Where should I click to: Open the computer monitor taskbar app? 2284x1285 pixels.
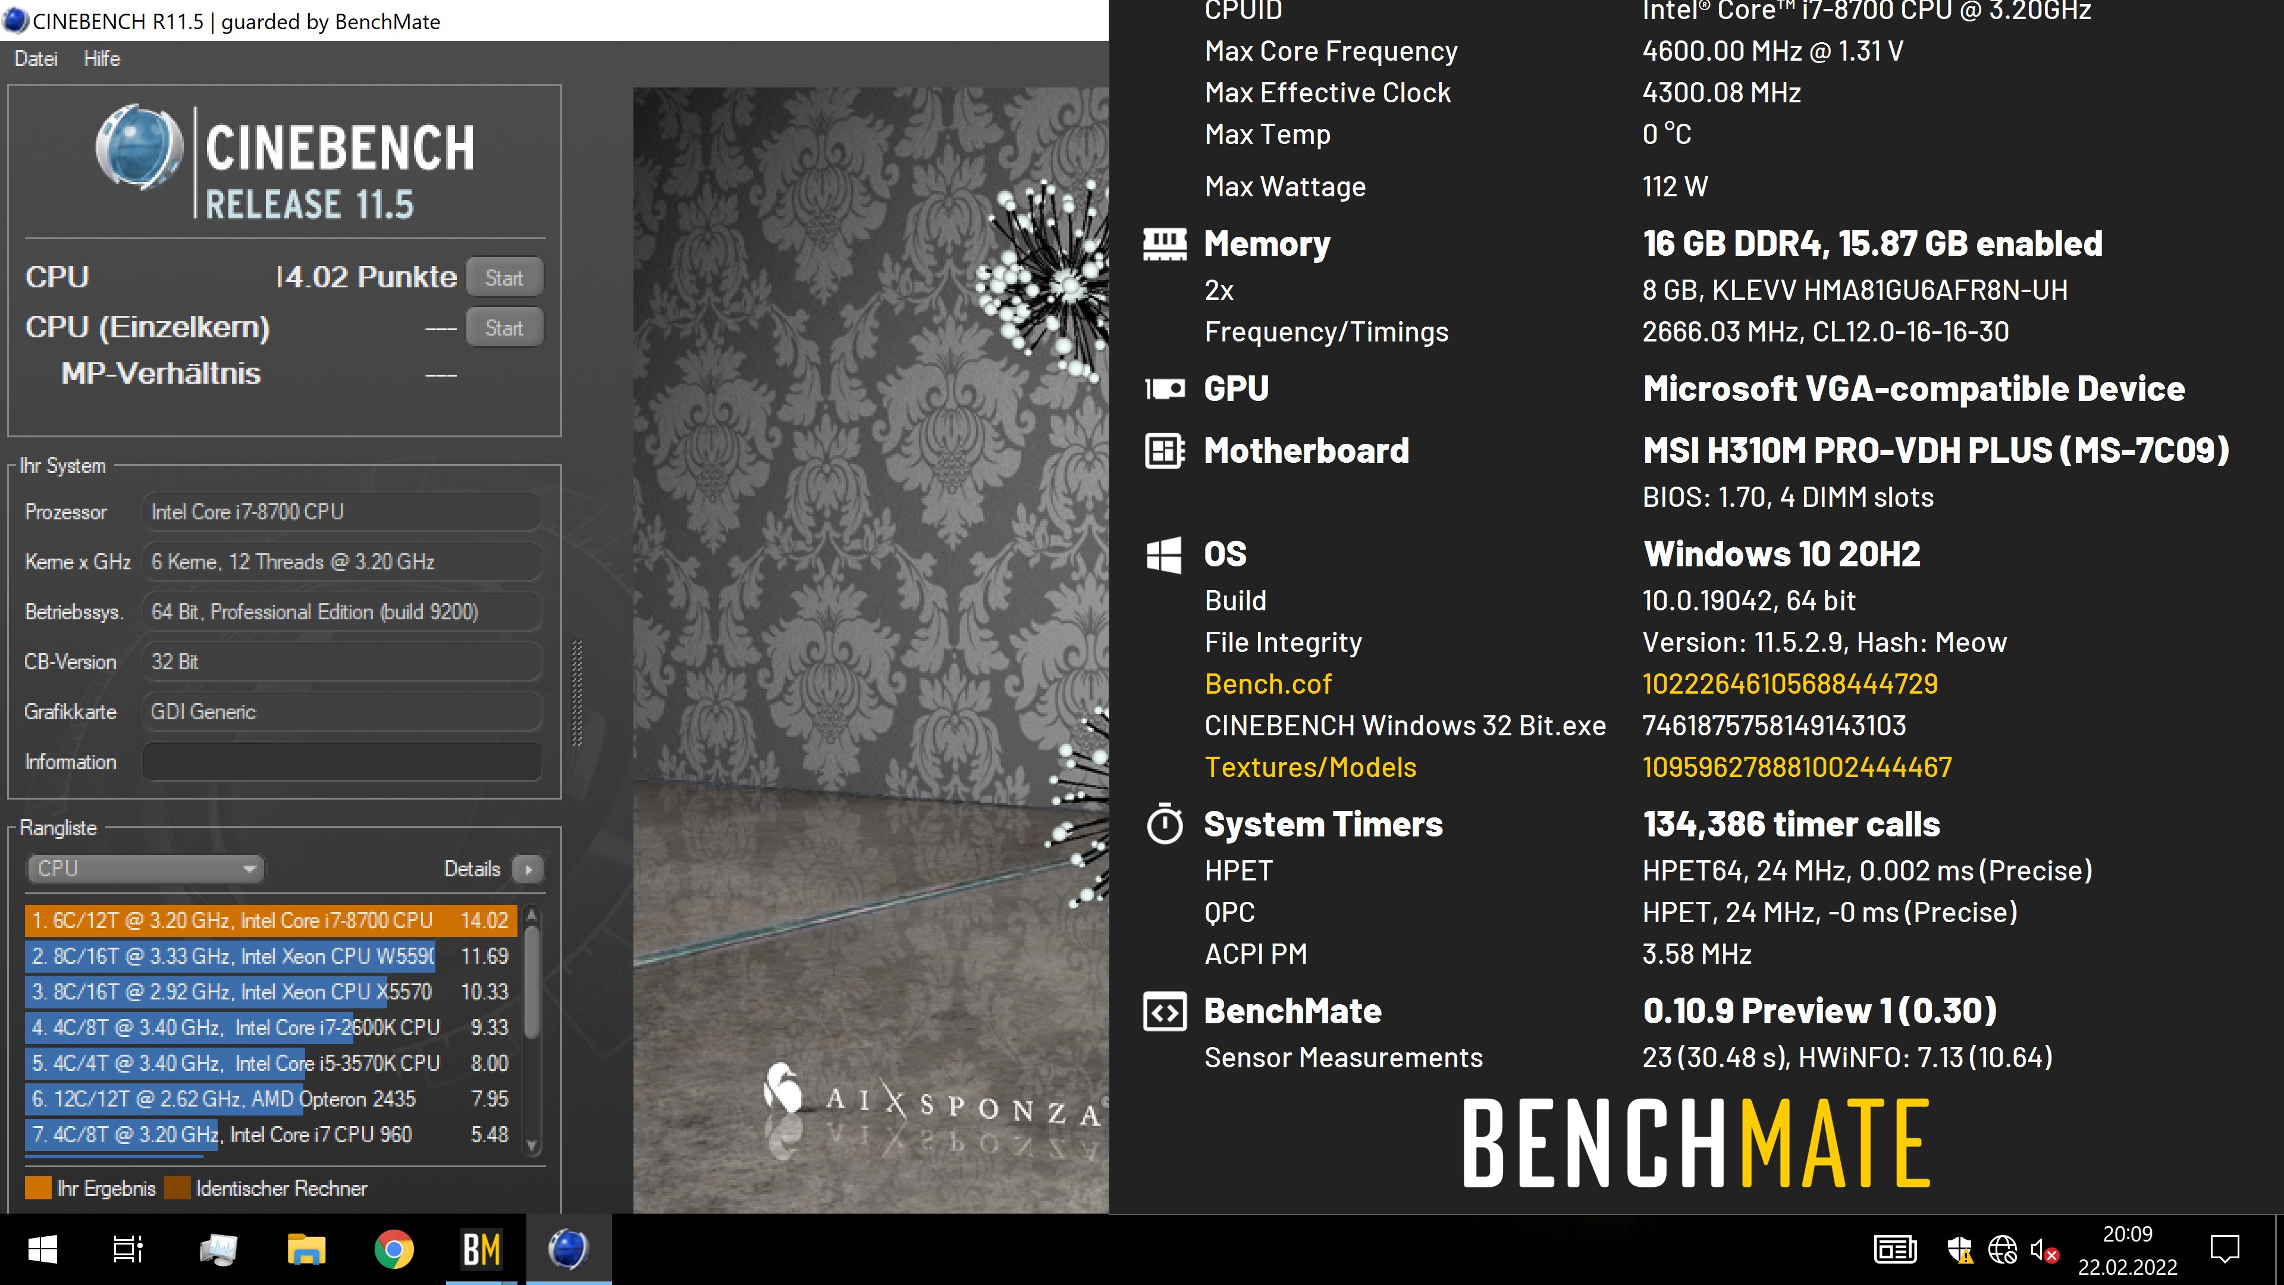tap(218, 1250)
